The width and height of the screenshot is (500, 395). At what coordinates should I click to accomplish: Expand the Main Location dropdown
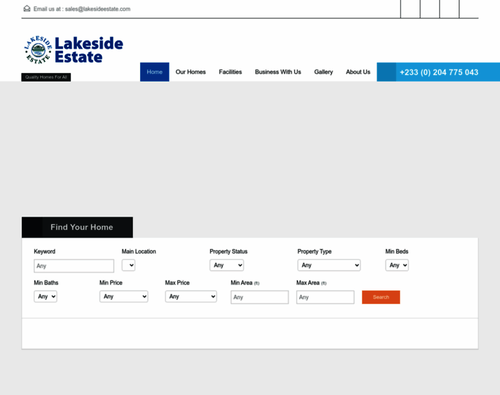(128, 265)
